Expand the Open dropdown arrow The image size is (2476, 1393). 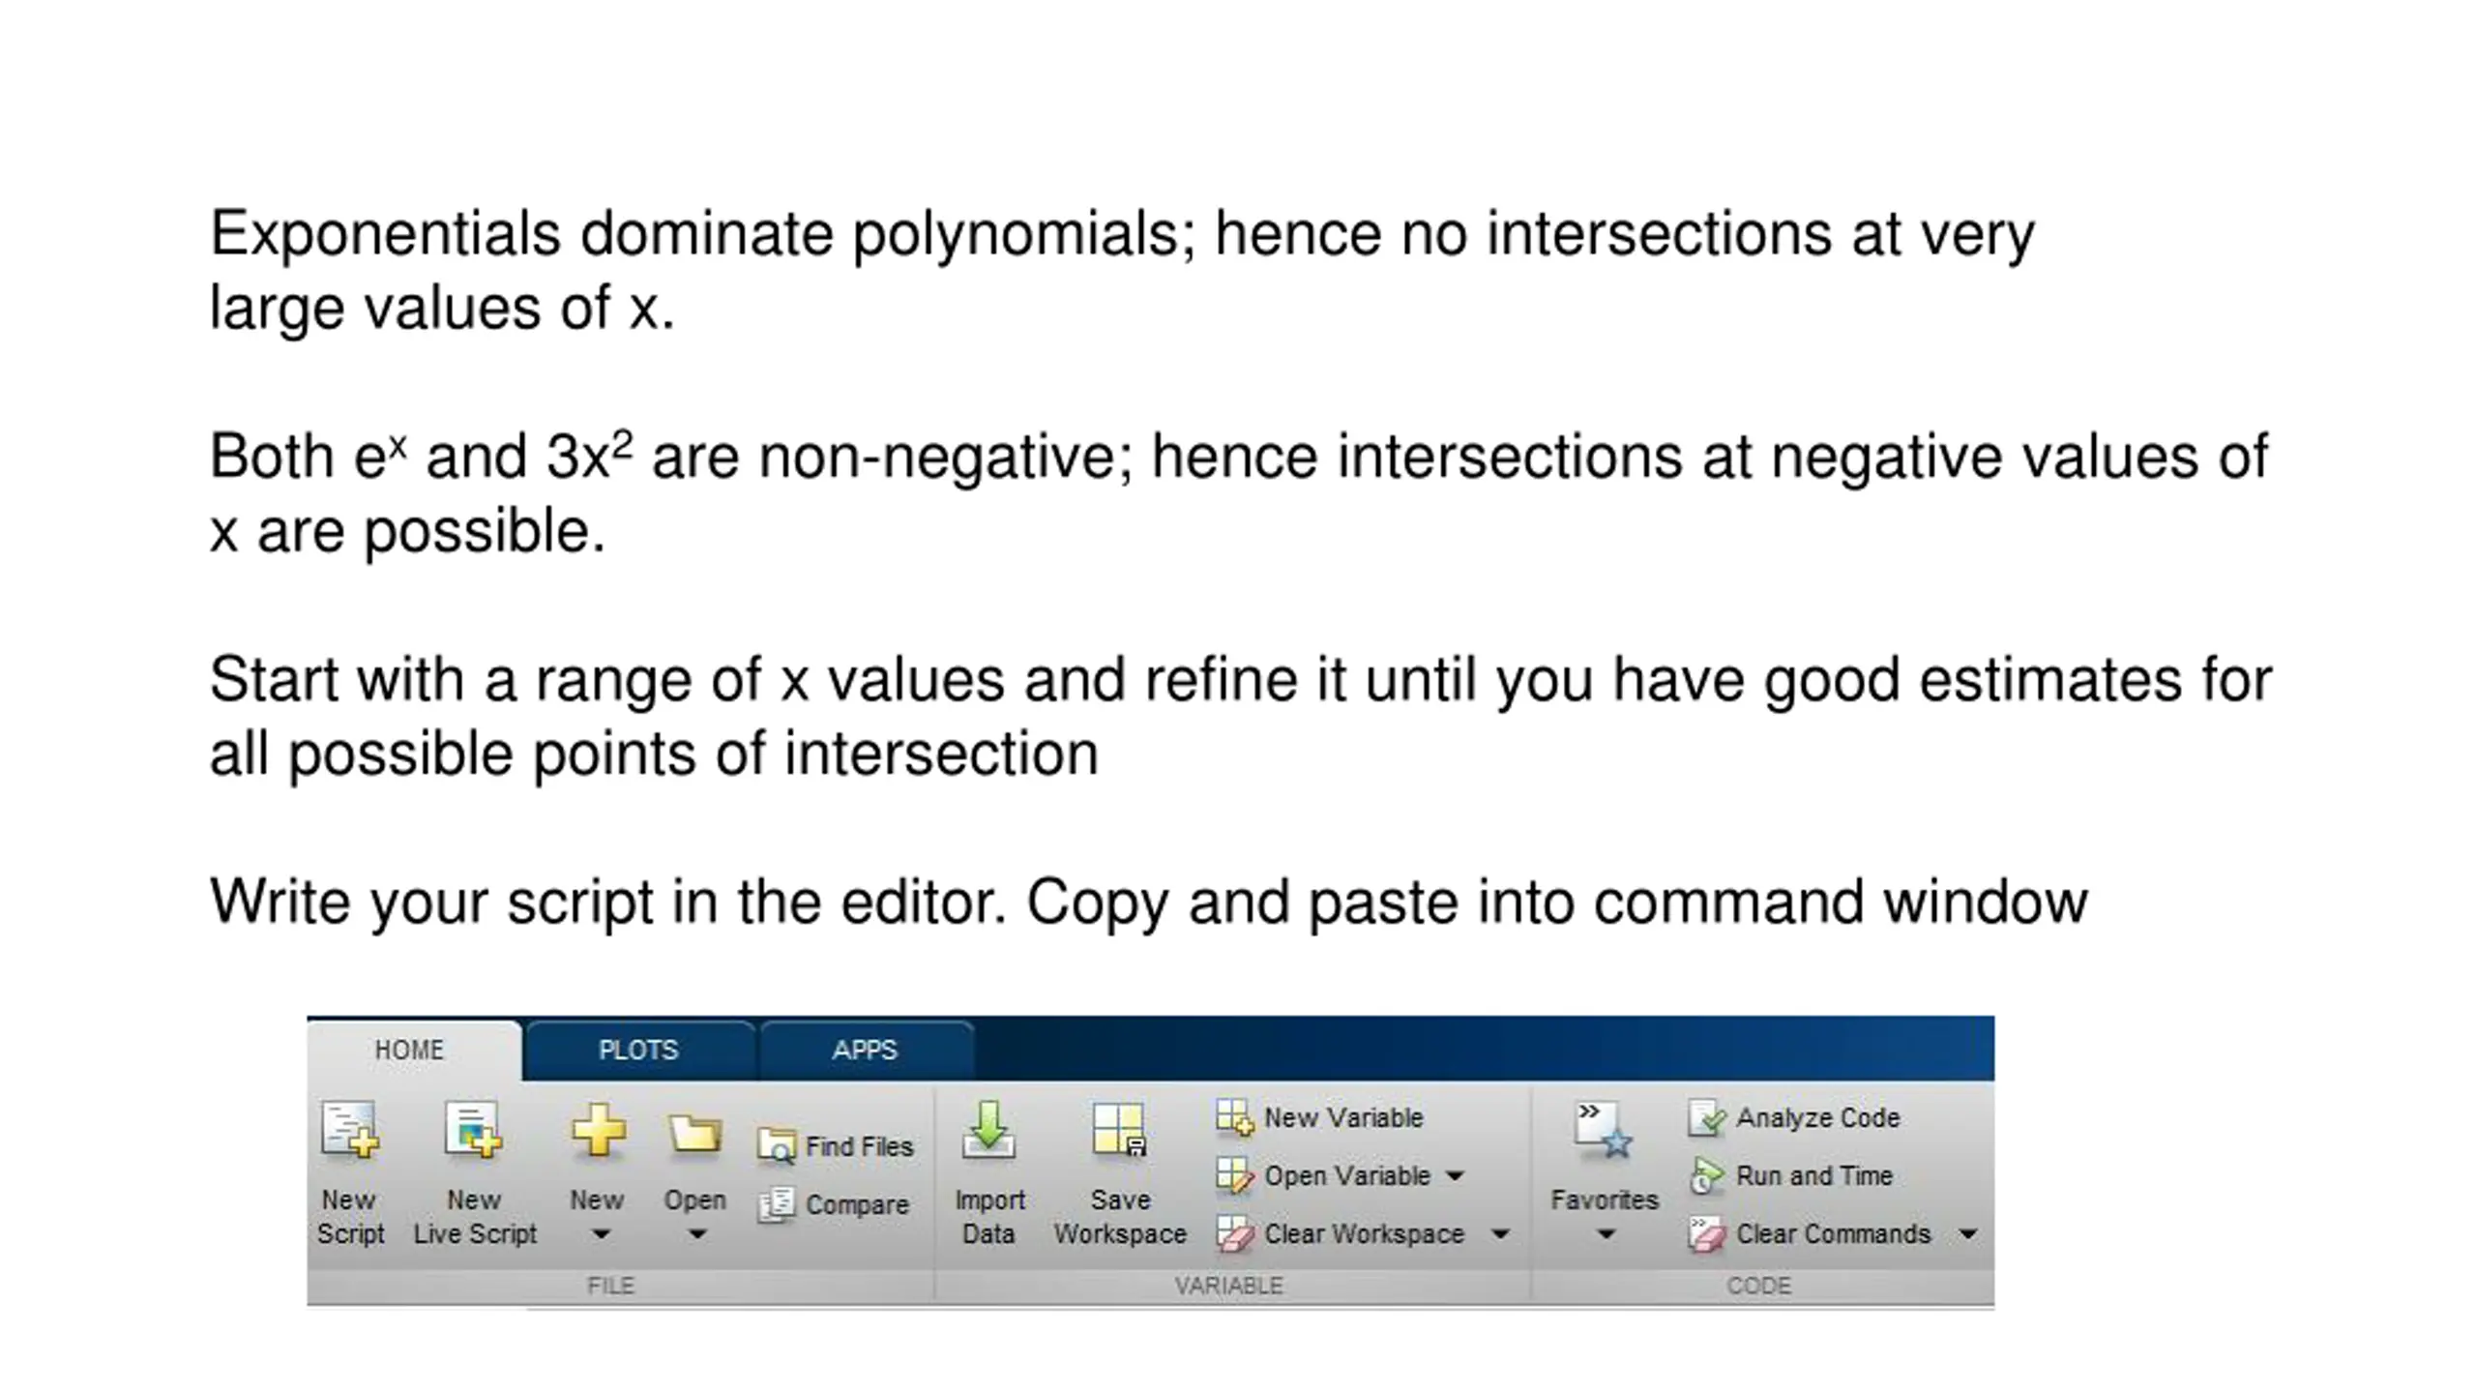click(696, 1234)
